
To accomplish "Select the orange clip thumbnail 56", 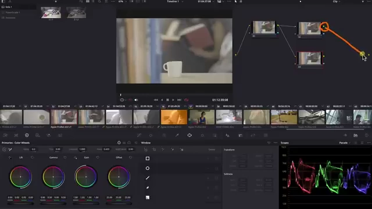I will coord(174,117).
